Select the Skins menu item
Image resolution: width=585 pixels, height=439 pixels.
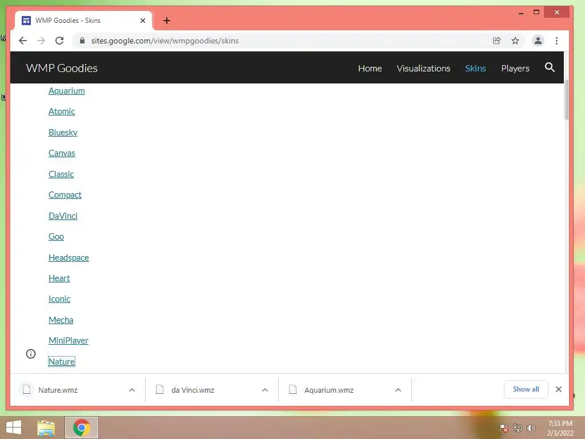475,69
